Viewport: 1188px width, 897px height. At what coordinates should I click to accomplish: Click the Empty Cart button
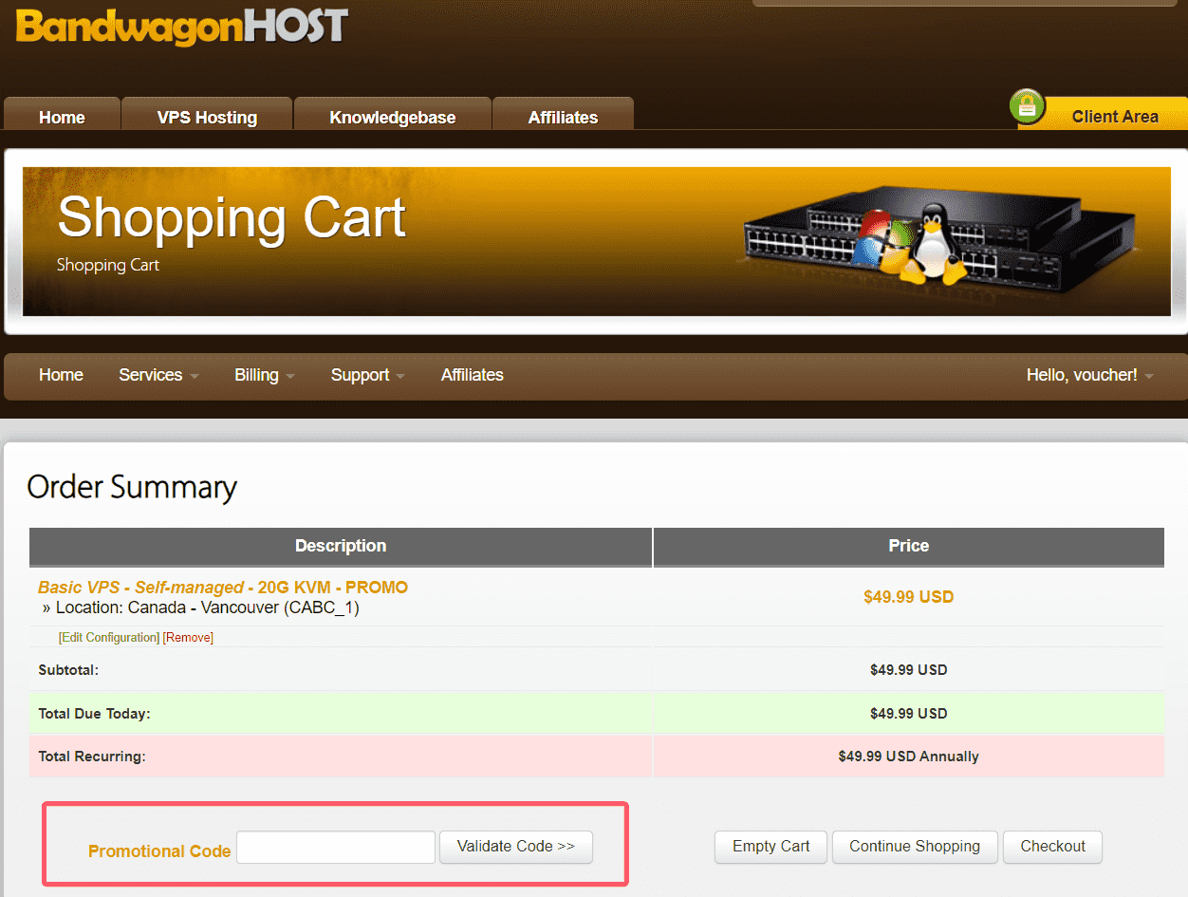pos(771,847)
